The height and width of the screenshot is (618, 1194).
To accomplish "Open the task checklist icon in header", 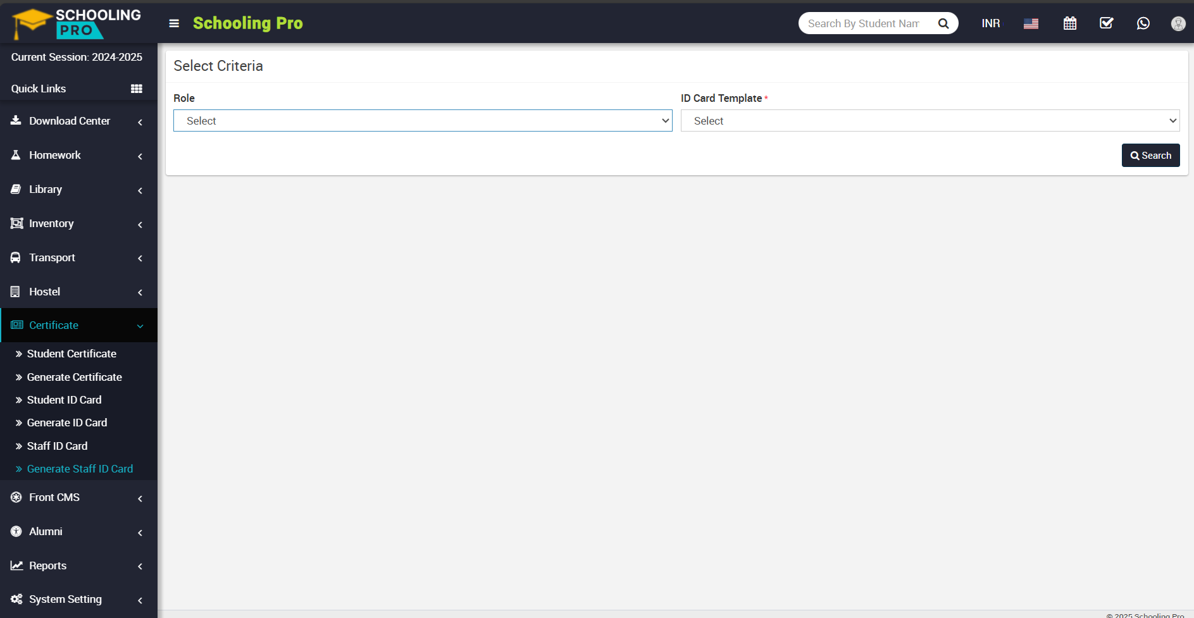I will coord(1106,23).
